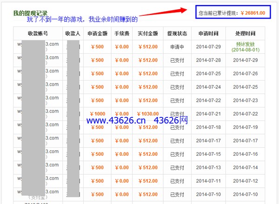Click the 提现状态 column header
Viewport: 279px width, 204px height.
point(177,34)
